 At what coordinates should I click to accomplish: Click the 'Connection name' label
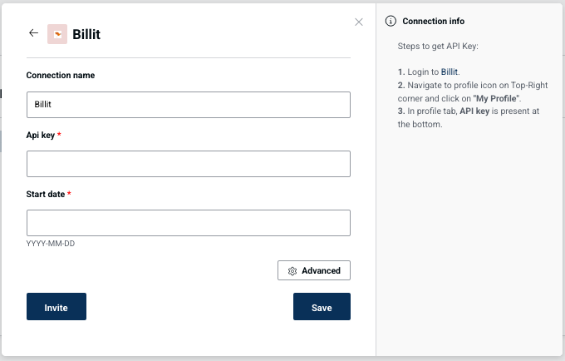[x=61, y=76]
